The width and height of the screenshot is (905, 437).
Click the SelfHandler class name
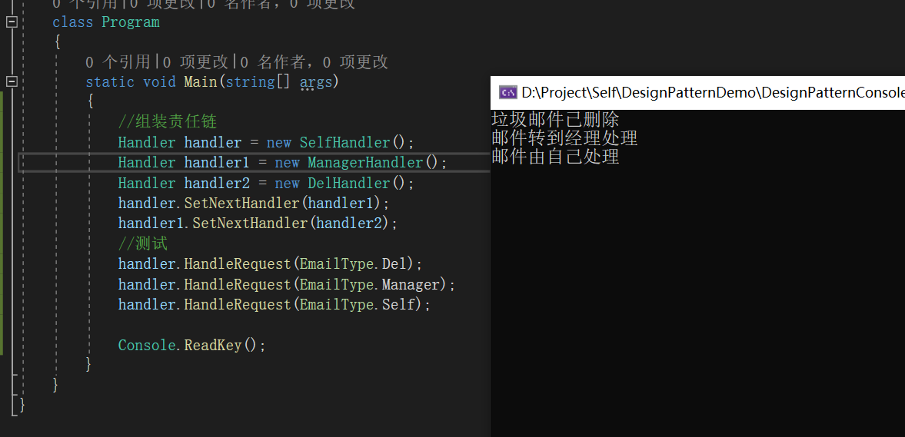click(344, 142)
